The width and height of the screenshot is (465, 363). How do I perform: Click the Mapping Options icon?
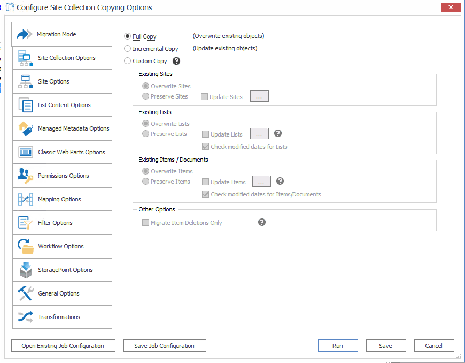(25, 199)
